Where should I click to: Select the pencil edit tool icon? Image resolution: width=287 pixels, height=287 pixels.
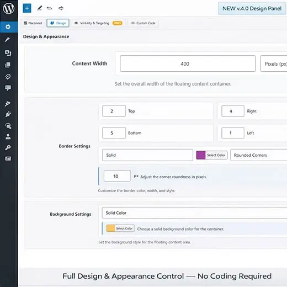tap(40, 8)
